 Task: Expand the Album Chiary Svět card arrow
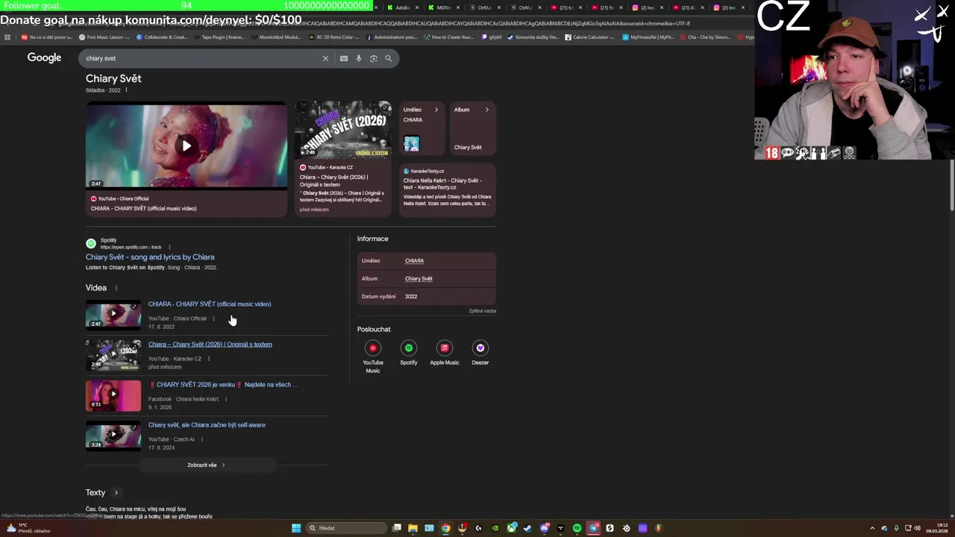(x=487, y=110)
